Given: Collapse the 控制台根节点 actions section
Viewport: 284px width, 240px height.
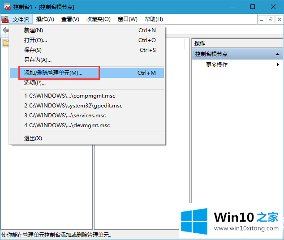Looking at the screenshot, I should 277,54.
